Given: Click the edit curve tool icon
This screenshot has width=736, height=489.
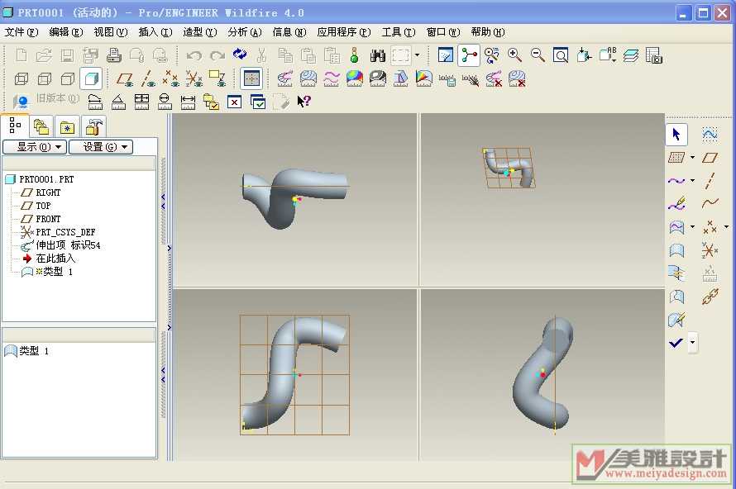Looking at the screenshot, I should [676, 204].
